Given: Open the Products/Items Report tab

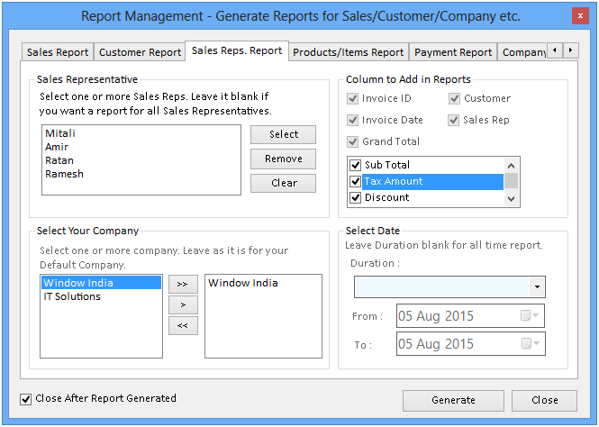Looking at the screenshot, I should point(348,52).
